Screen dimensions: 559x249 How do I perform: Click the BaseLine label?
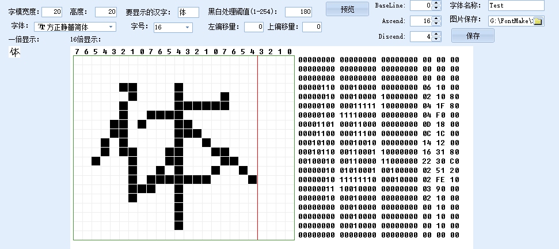pyautogui.click(x=390, y=6)
